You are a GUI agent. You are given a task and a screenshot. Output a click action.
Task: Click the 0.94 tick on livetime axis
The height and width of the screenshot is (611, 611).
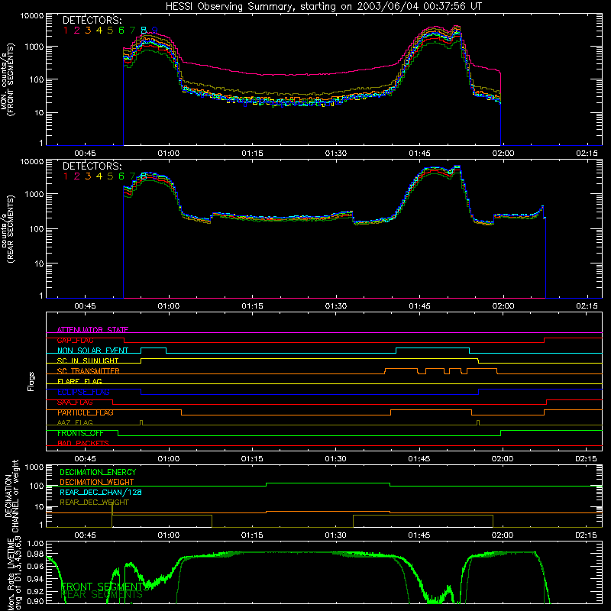pyautogui.click(x=36, y=578)
